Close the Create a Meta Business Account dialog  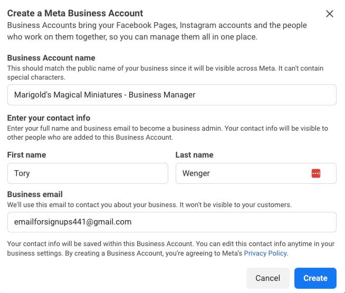click(x=329, y=14)
